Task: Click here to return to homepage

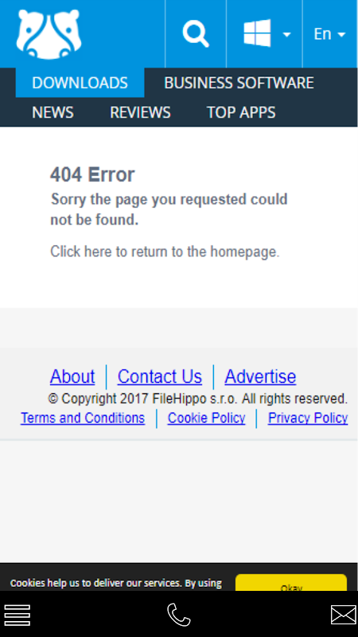Action: tap(165, 252)
